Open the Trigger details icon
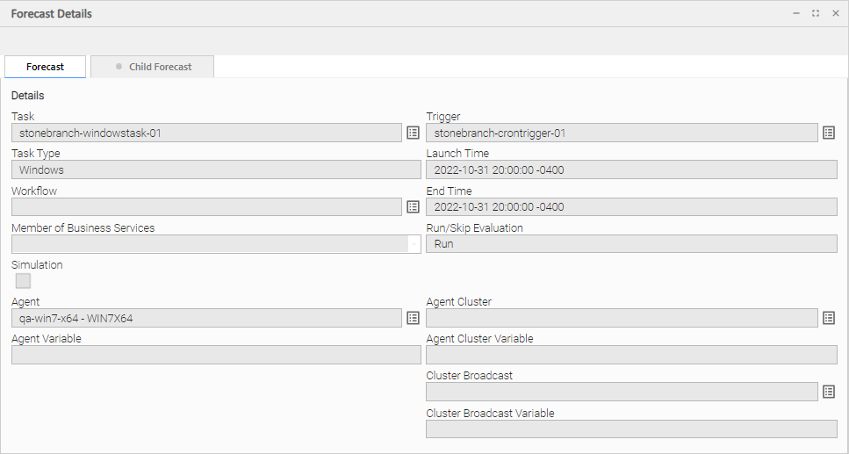Image resolution: width=849 pixels, height=454 pixels. pos(829,133)
